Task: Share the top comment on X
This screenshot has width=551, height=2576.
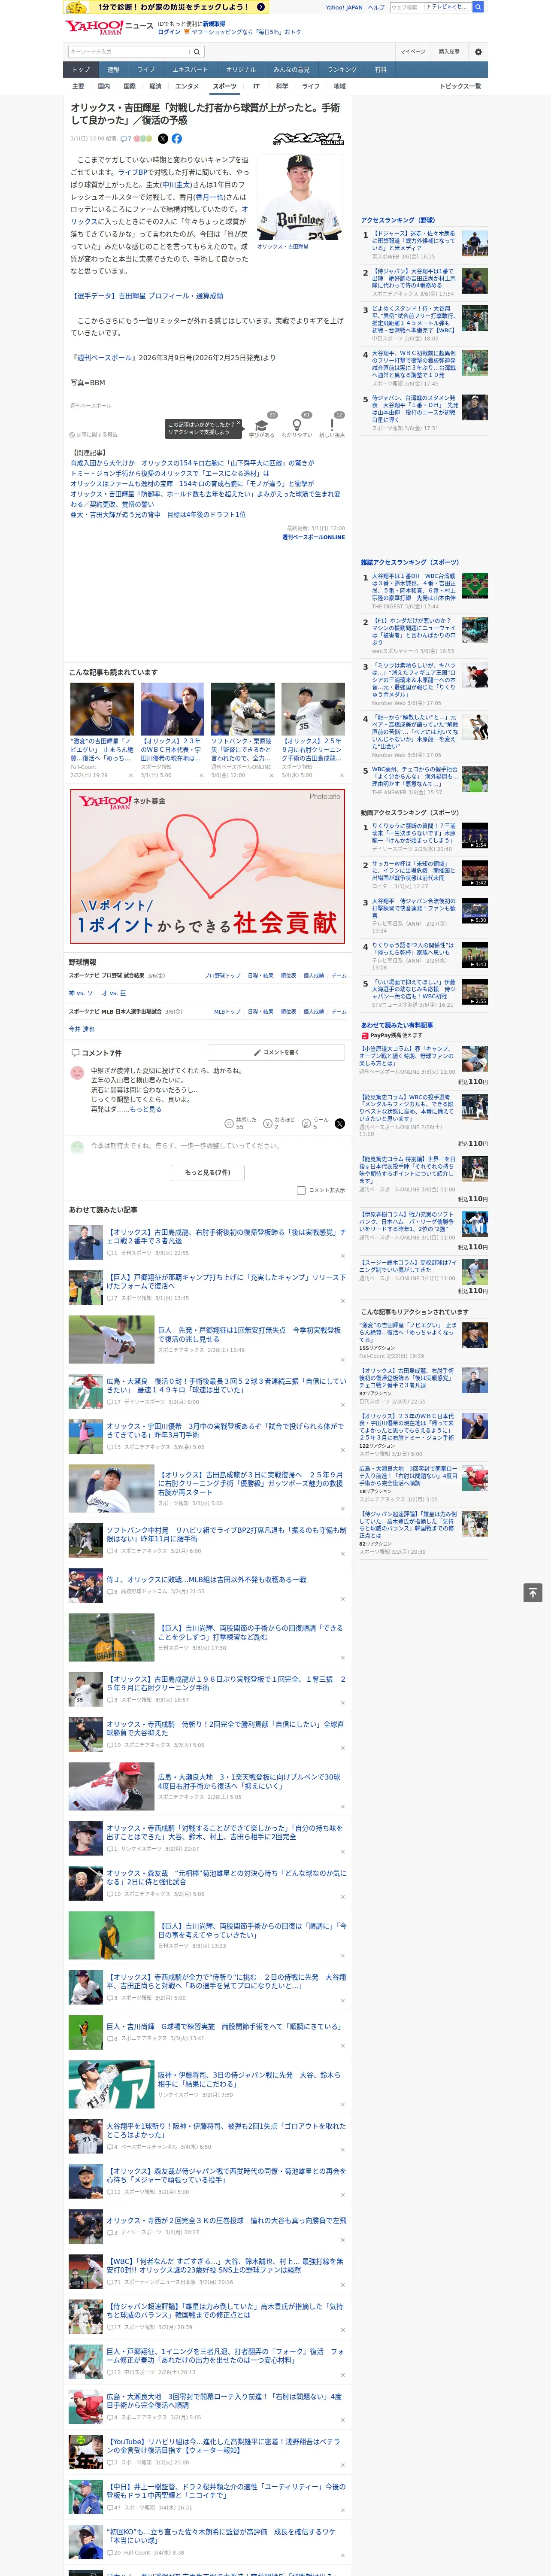Action: [x=340, y=1124]
